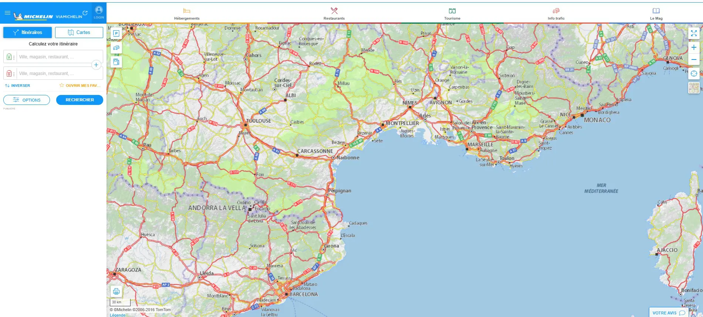The width and height of the screenshot is (703, 317).
Task: Open Le Mag section
Action: (656, 13)
